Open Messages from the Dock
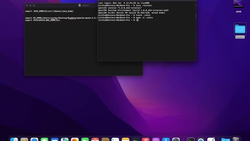 tap(45, 139)
